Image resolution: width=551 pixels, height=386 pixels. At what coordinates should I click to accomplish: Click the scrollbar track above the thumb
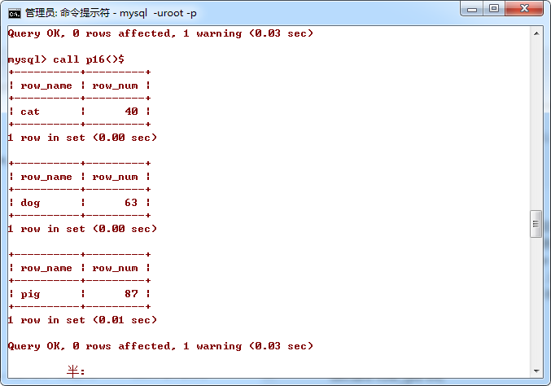click(x=536, y=122)
